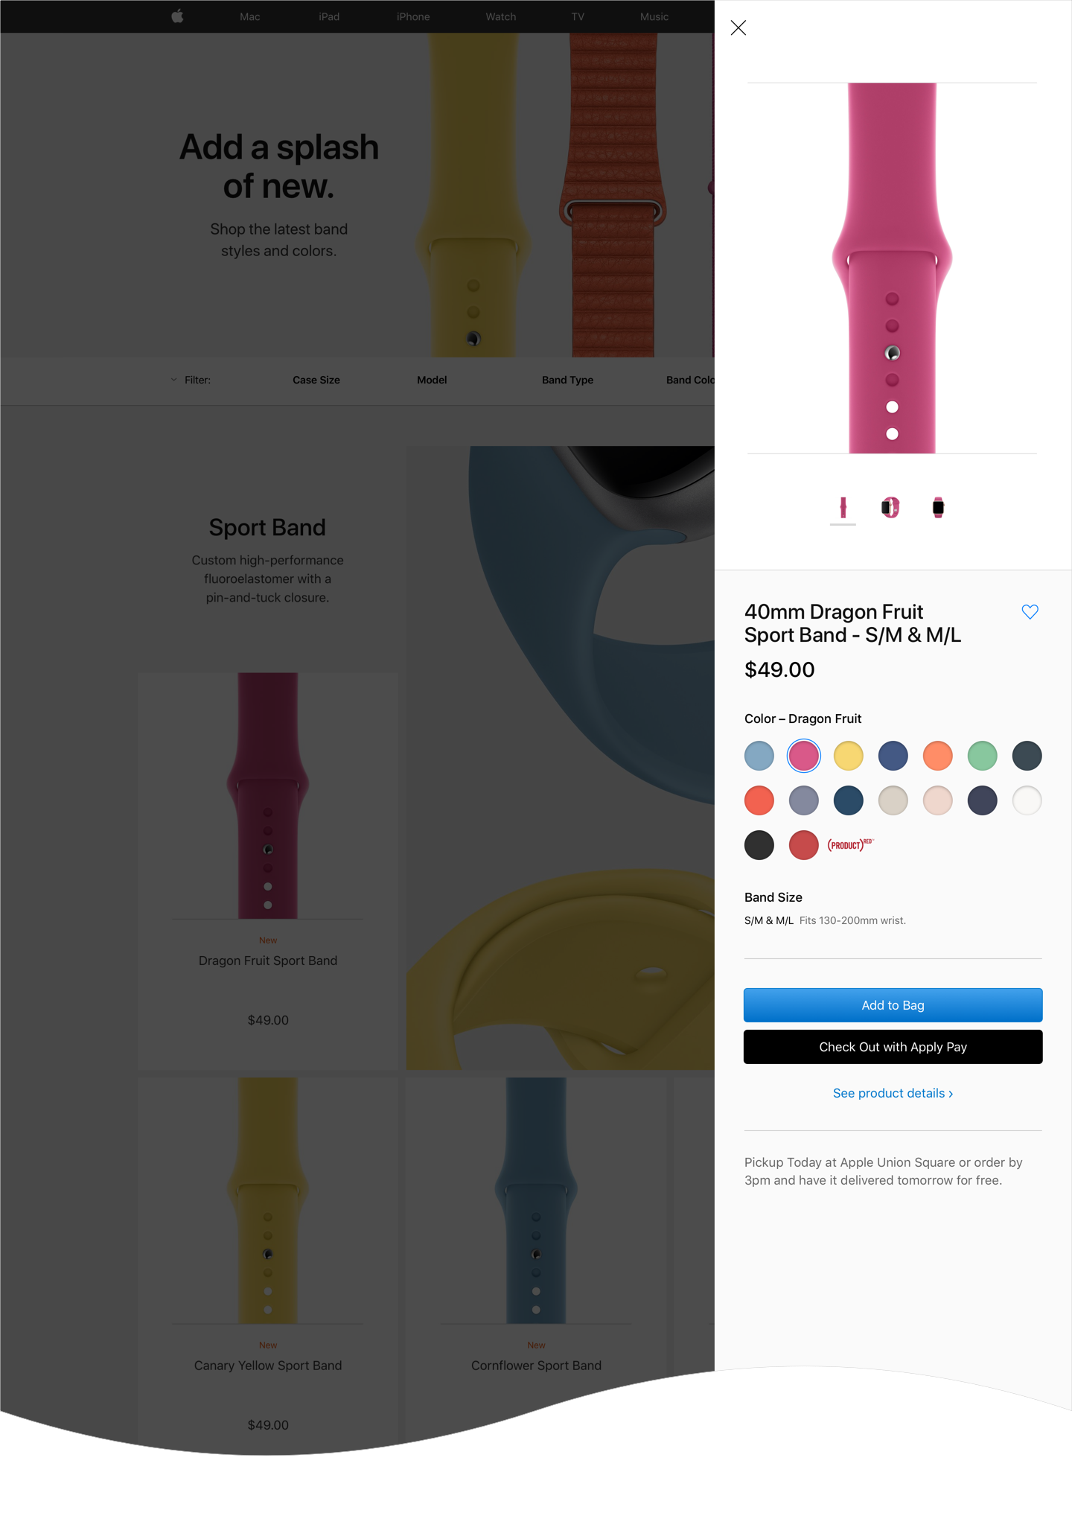1072x1513 pixels.
Task: Show the watch front-view thumbnail
Action: pyautogui.click(x=938, y=508)
